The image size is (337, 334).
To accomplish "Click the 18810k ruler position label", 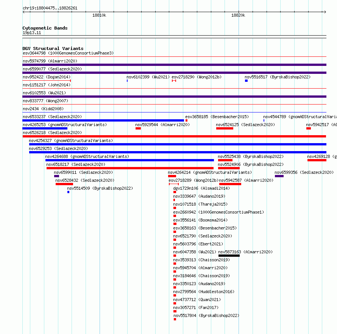I will click(x=99, y=15).
